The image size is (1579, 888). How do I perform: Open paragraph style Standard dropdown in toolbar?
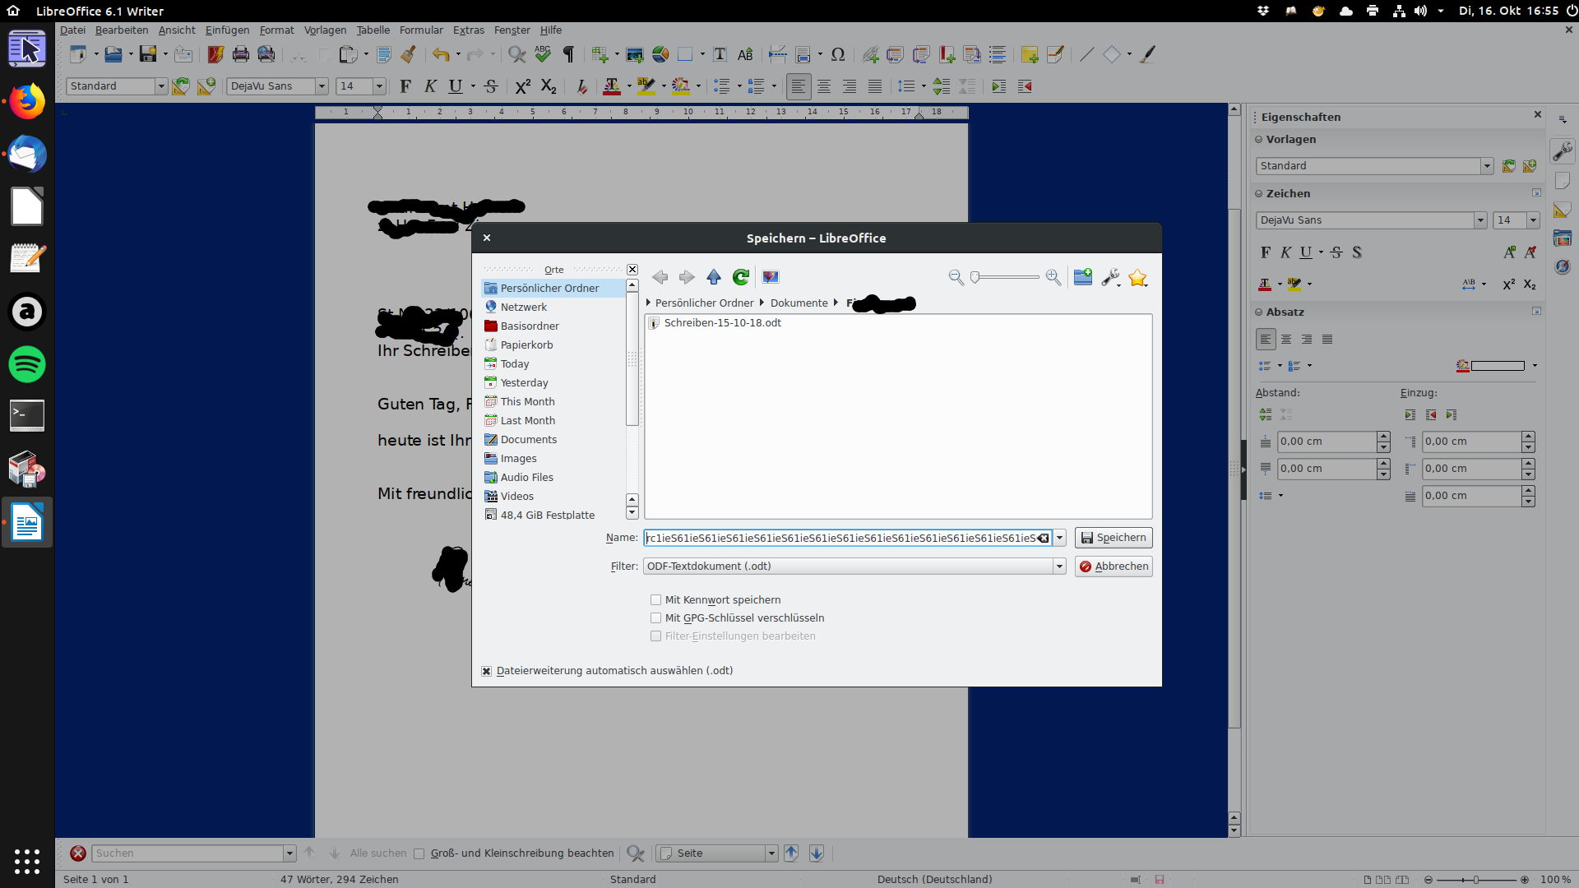(161, 86)
